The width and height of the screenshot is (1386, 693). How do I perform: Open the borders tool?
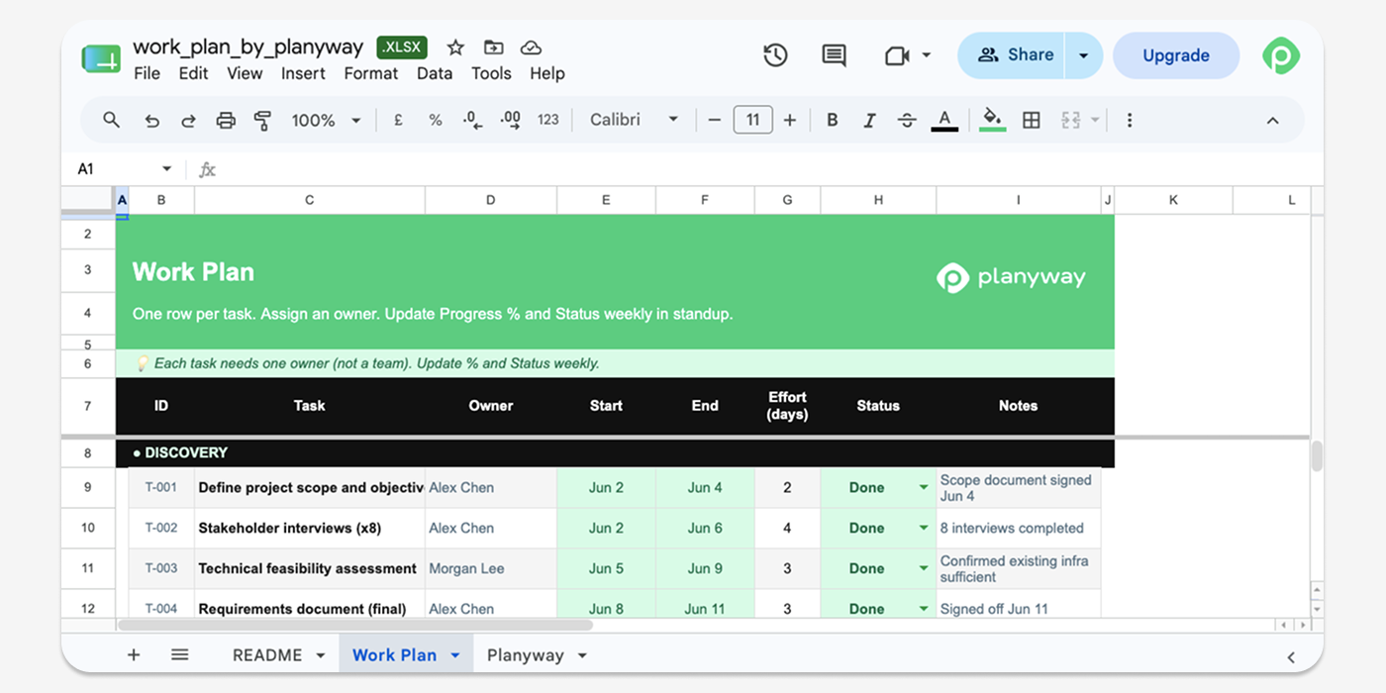[1032, 120]
